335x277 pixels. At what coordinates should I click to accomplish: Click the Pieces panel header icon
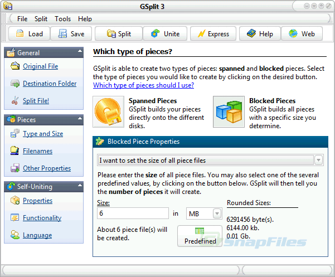pos(11,119)
